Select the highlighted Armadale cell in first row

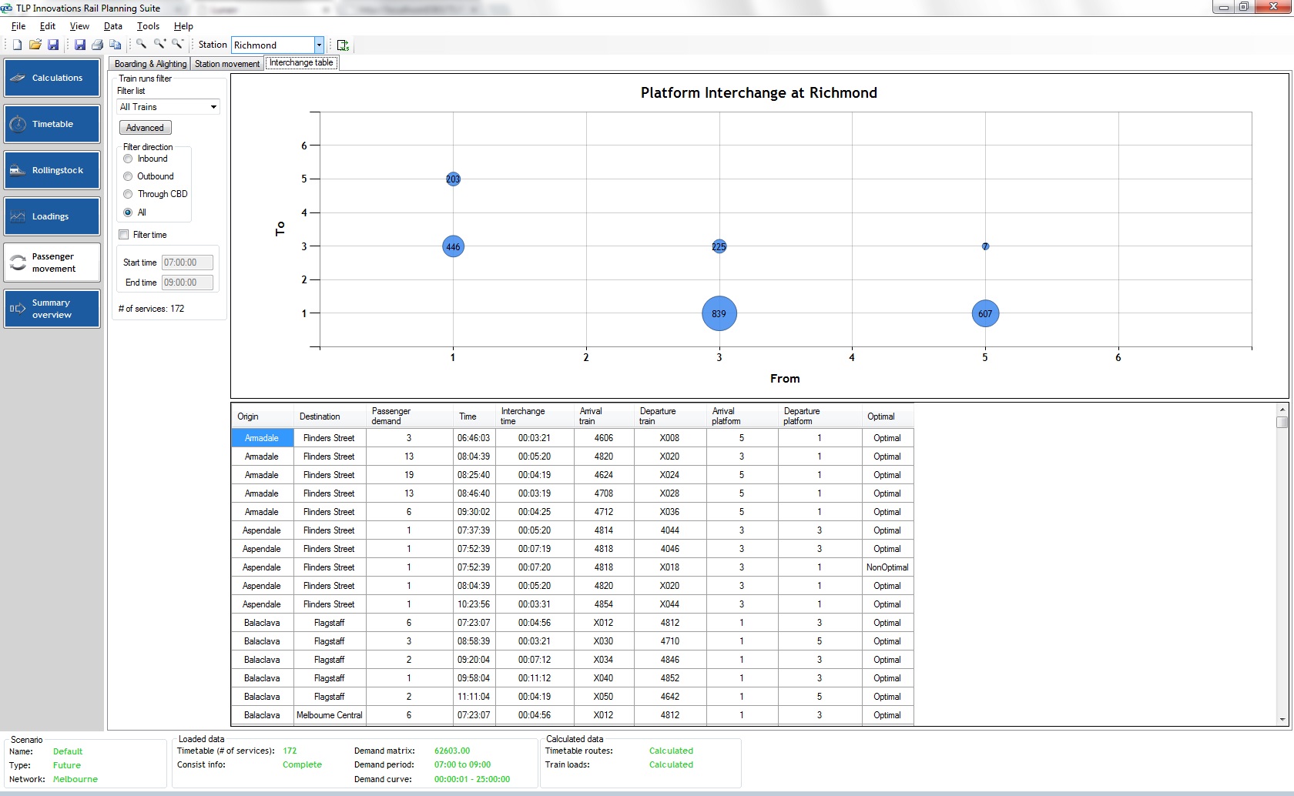click(262, 438)
